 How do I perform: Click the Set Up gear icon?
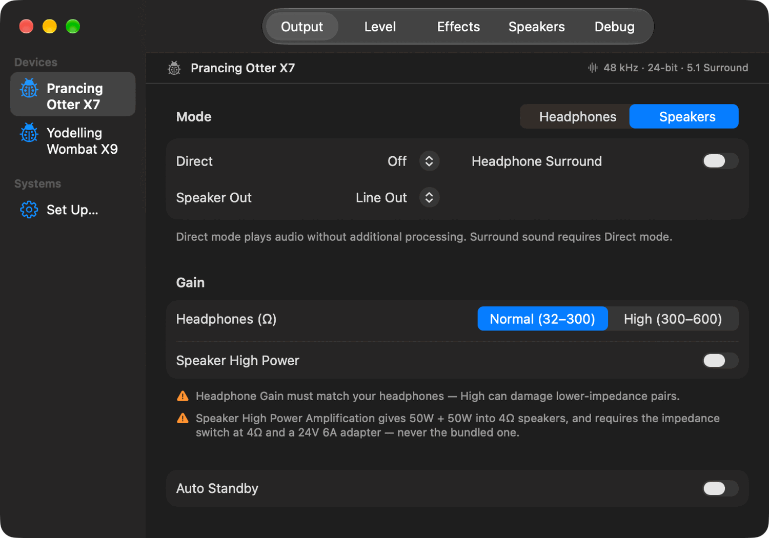click(29, 210)
